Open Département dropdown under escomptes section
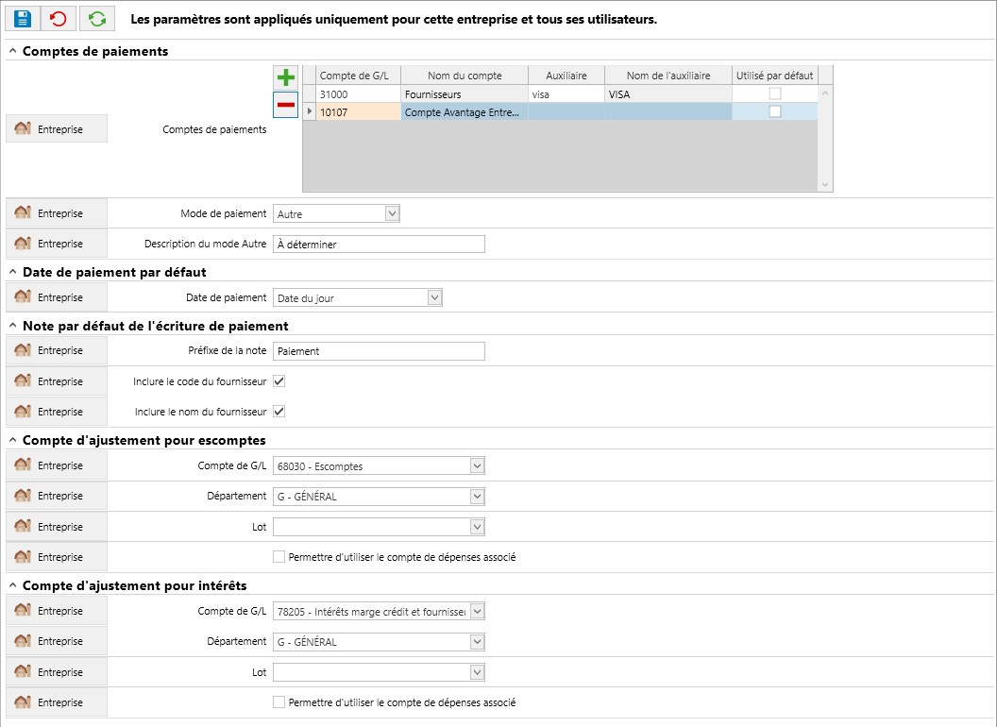This screenshot has height=727, width=997. (477, 496)
